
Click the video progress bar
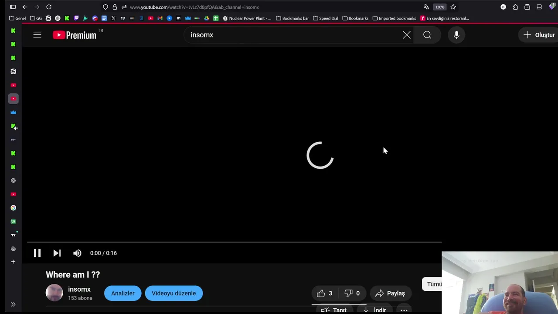click(234, 242)
